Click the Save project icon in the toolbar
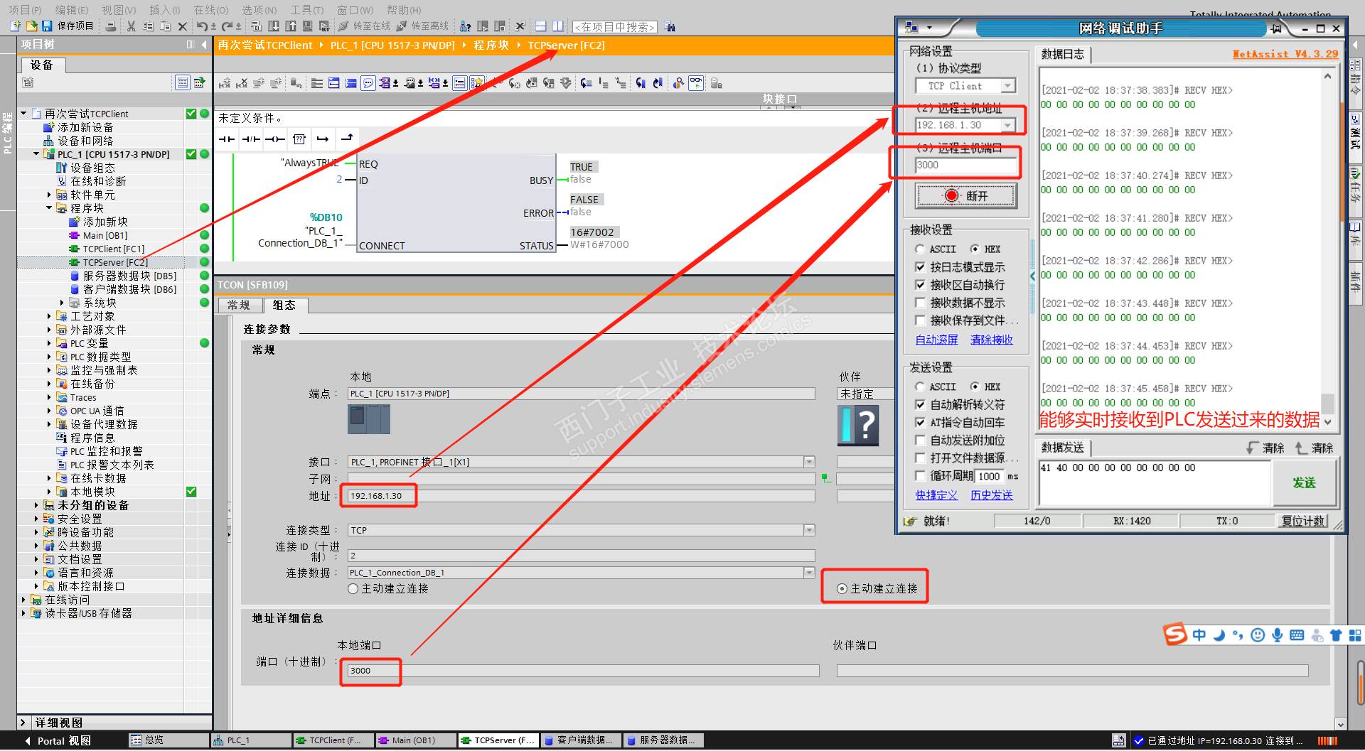Screen dimensions: 1365x751 point(47,26)
